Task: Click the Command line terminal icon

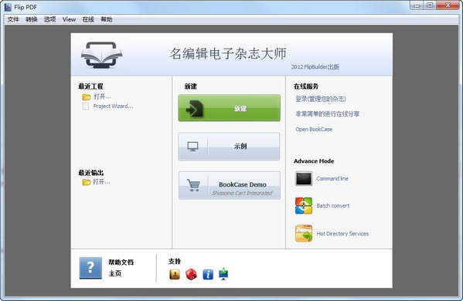Action: click(x=304, y=178)
